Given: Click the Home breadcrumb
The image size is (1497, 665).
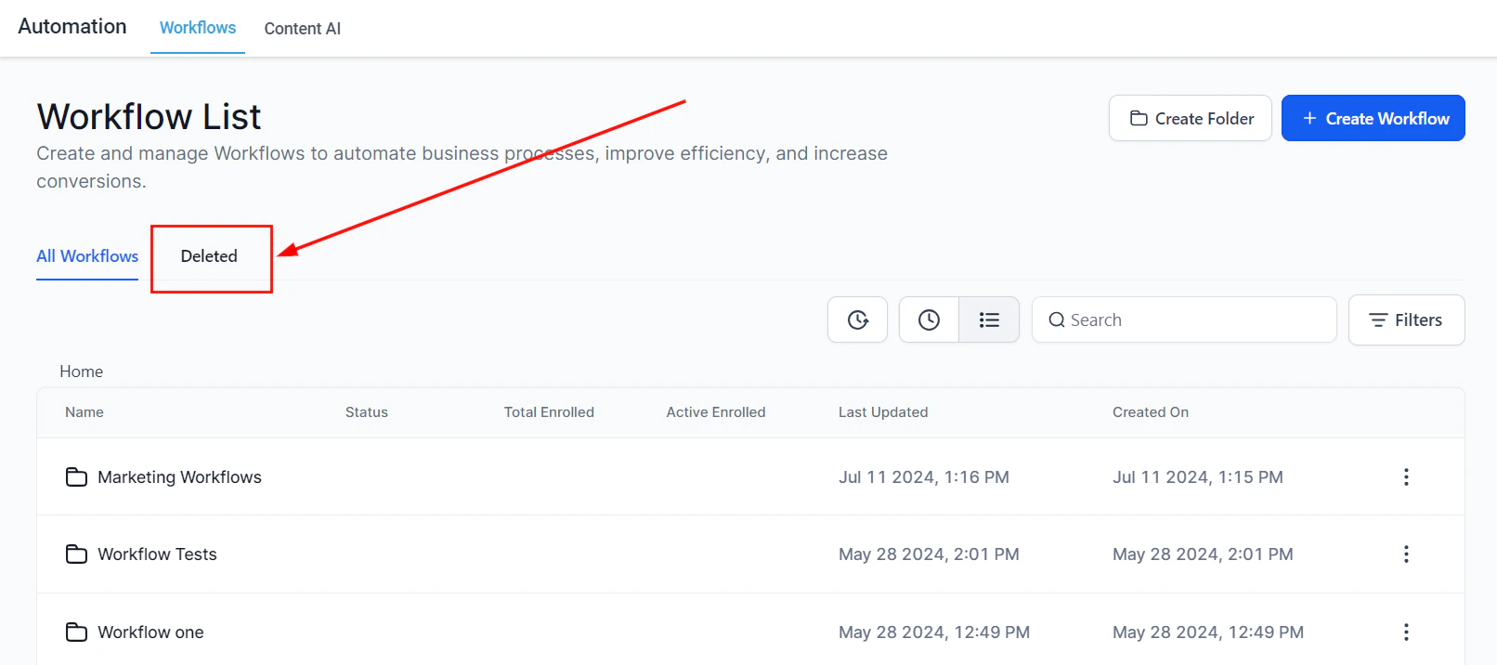Looking at the screenshot, I should click(81, 372).
